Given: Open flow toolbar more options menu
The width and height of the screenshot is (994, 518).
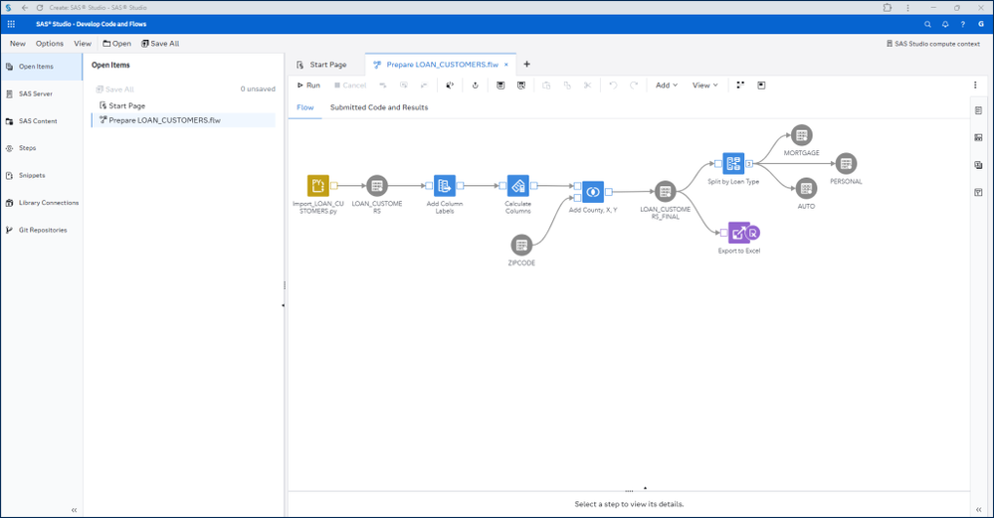Looking at the screenshot, I should point(975,85).
